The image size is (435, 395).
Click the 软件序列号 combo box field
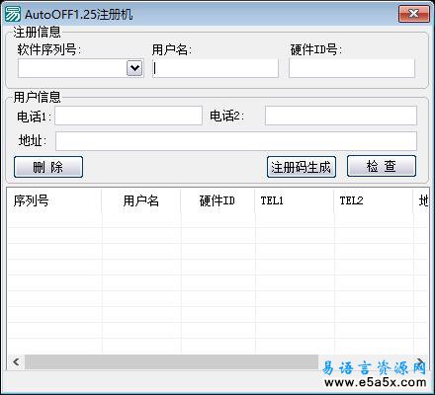pos(81,68)
